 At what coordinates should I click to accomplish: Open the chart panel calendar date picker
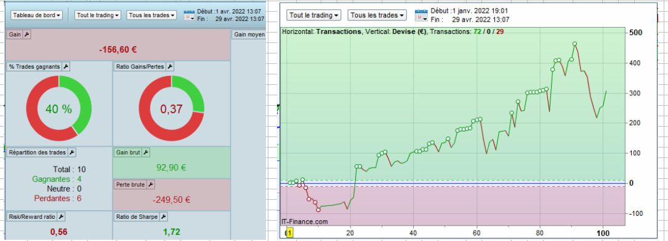(x=421, y=15)
